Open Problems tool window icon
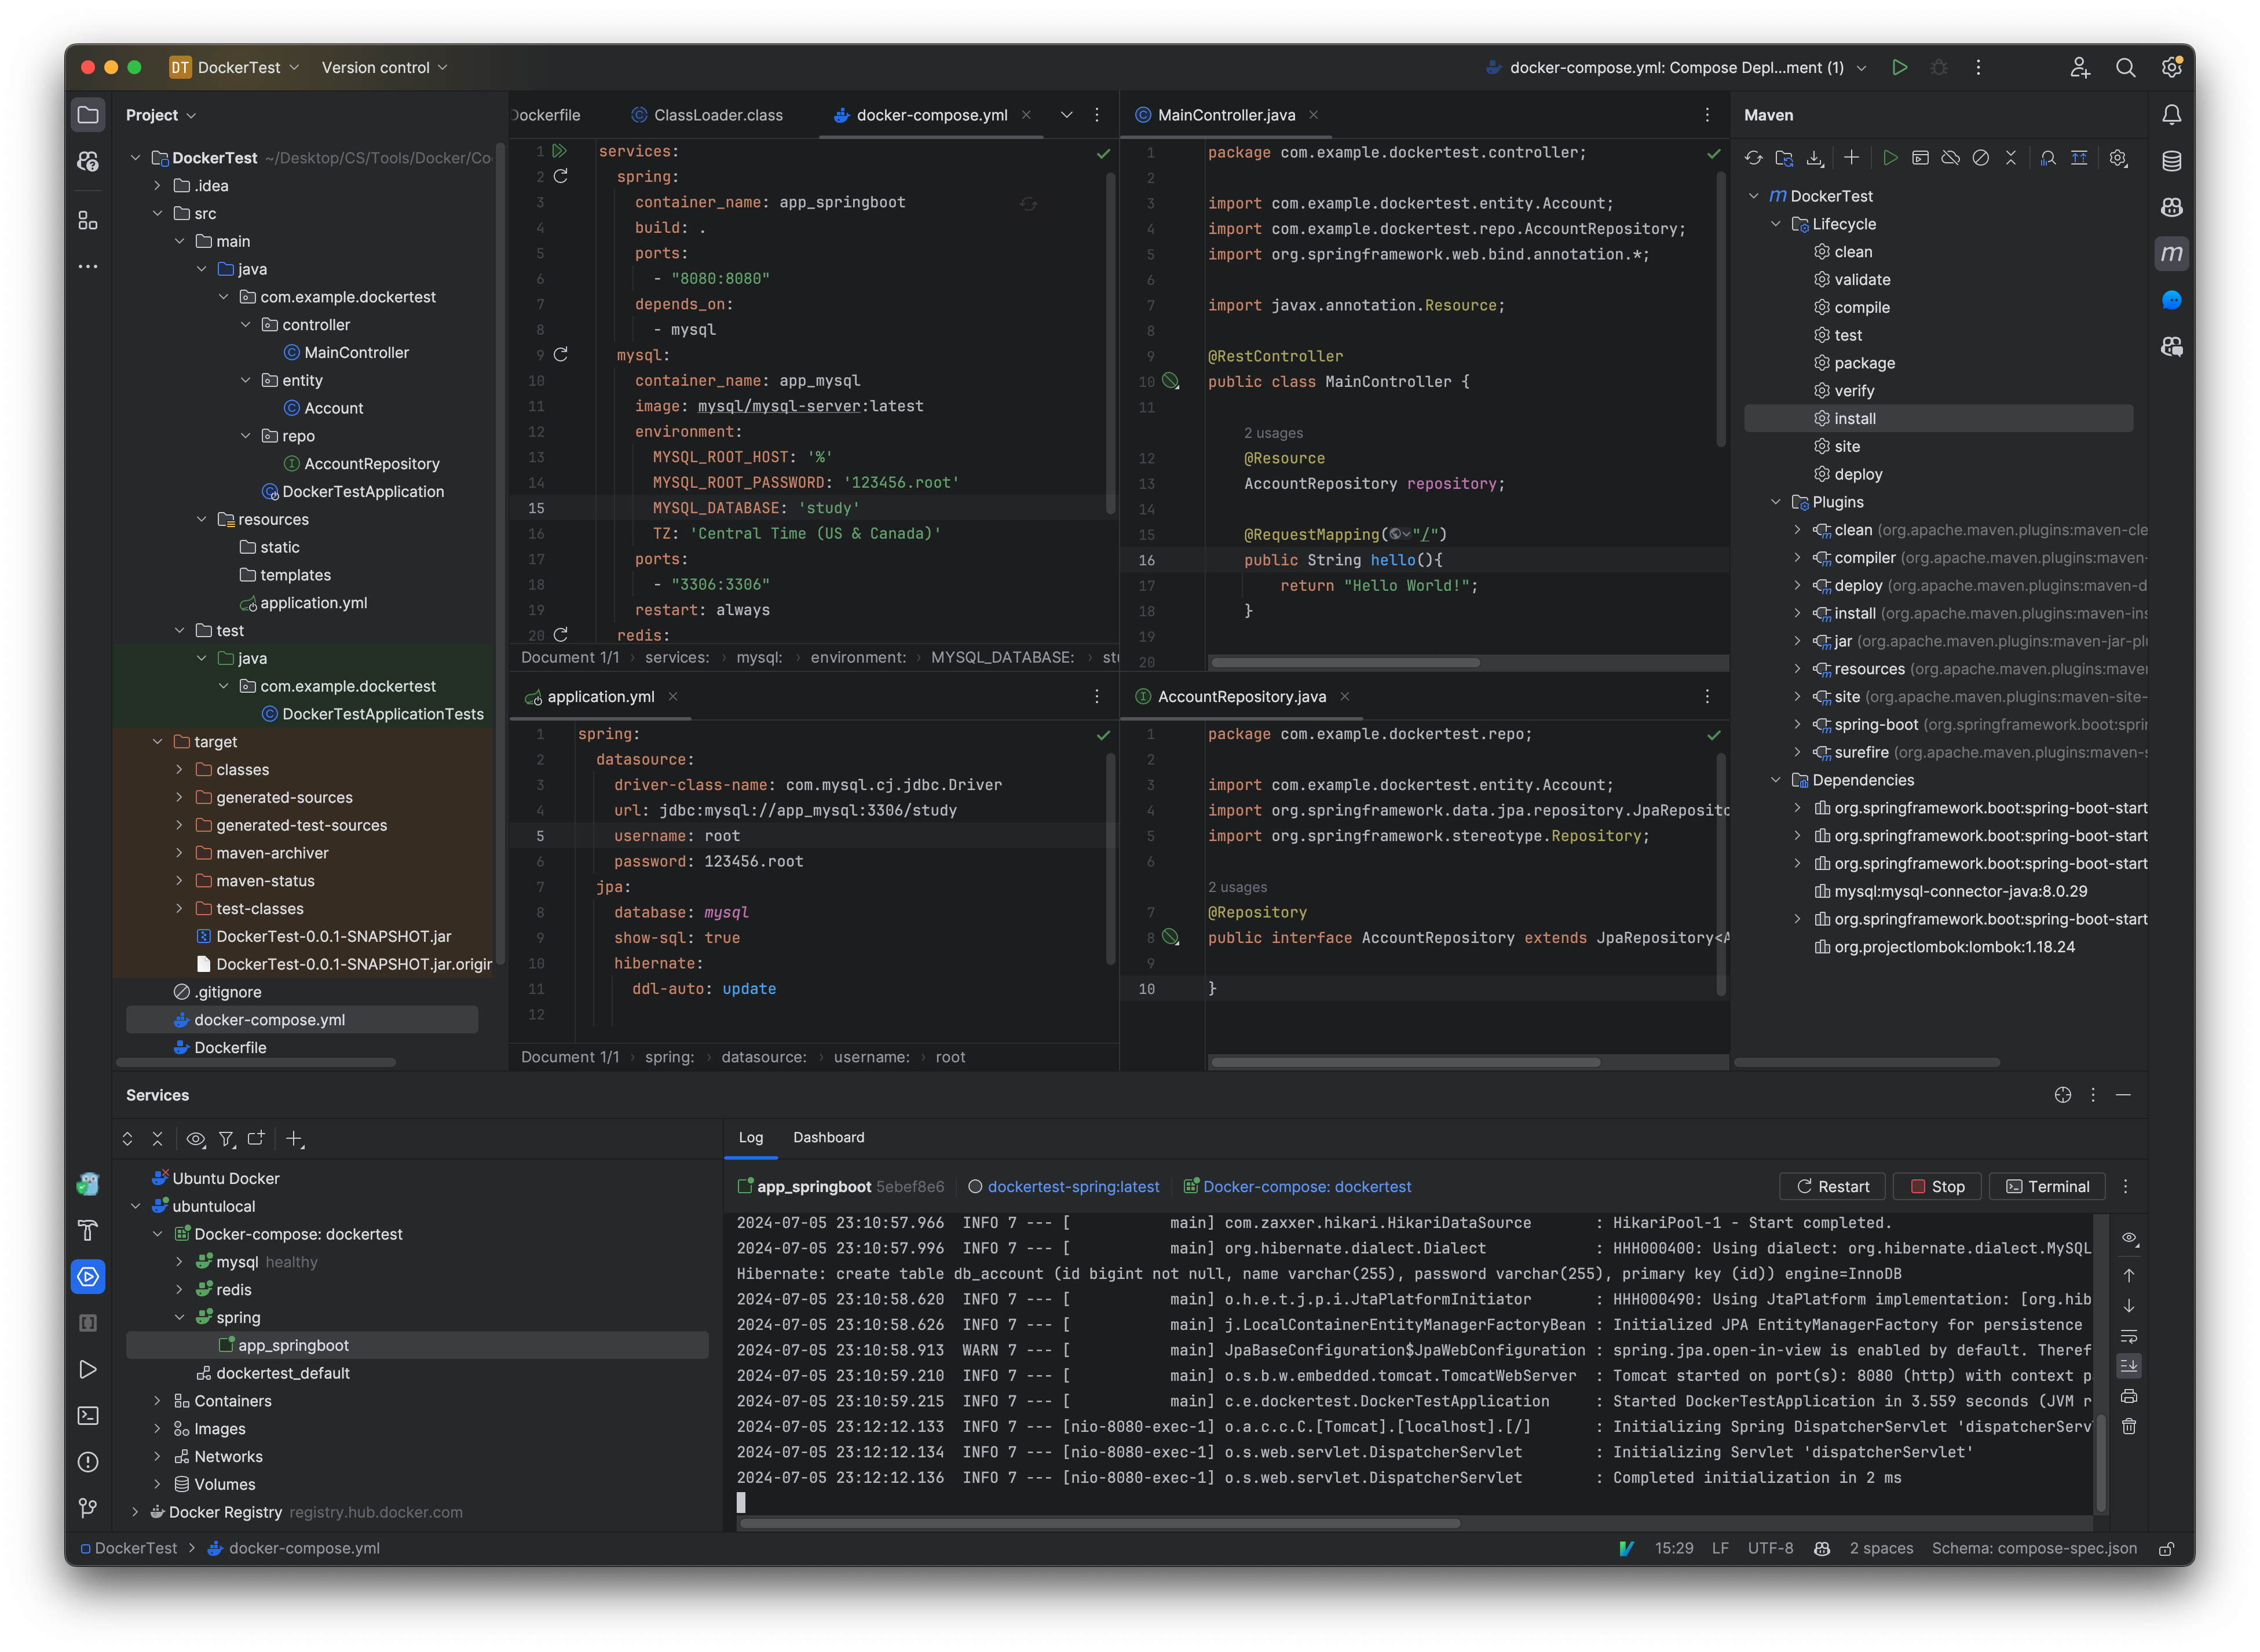Screen dimensions: 2260x1652 88,1462
